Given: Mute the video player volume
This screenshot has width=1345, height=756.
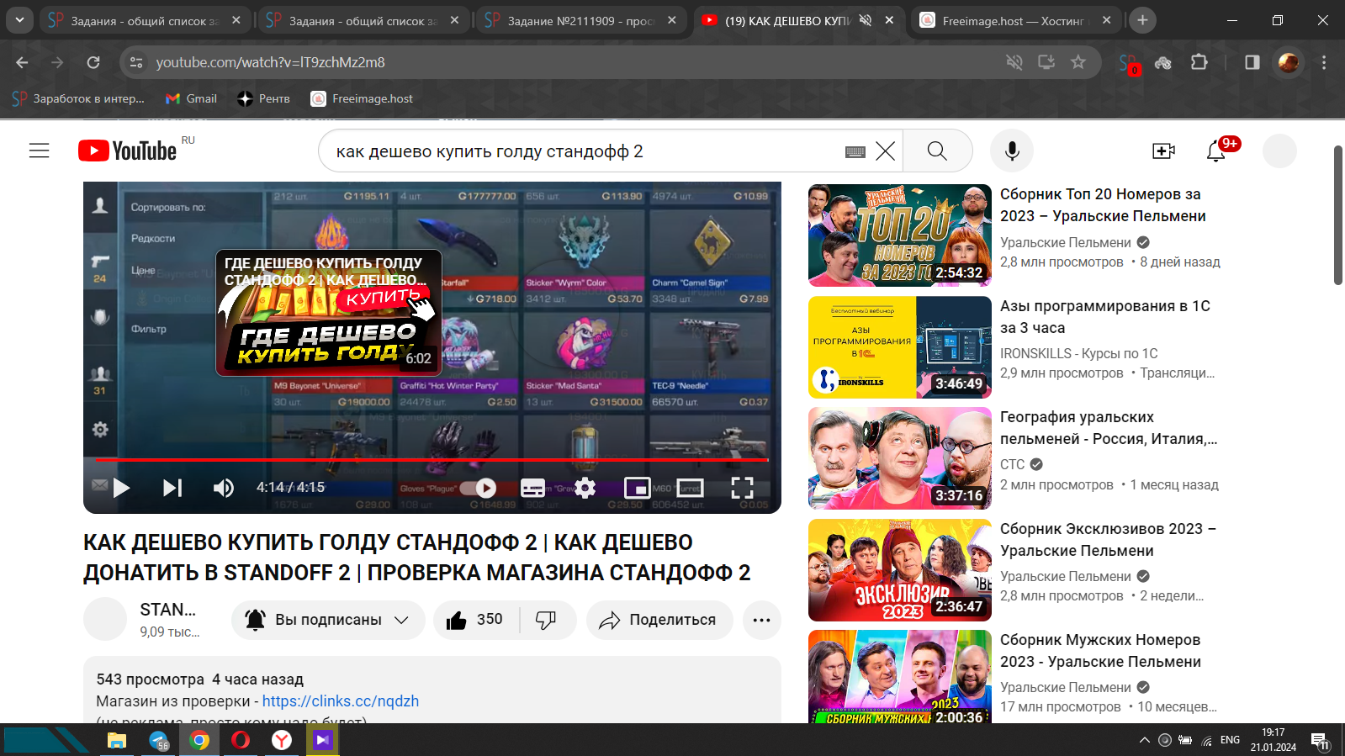Looking at the screenshot, I should coord(224,488).
